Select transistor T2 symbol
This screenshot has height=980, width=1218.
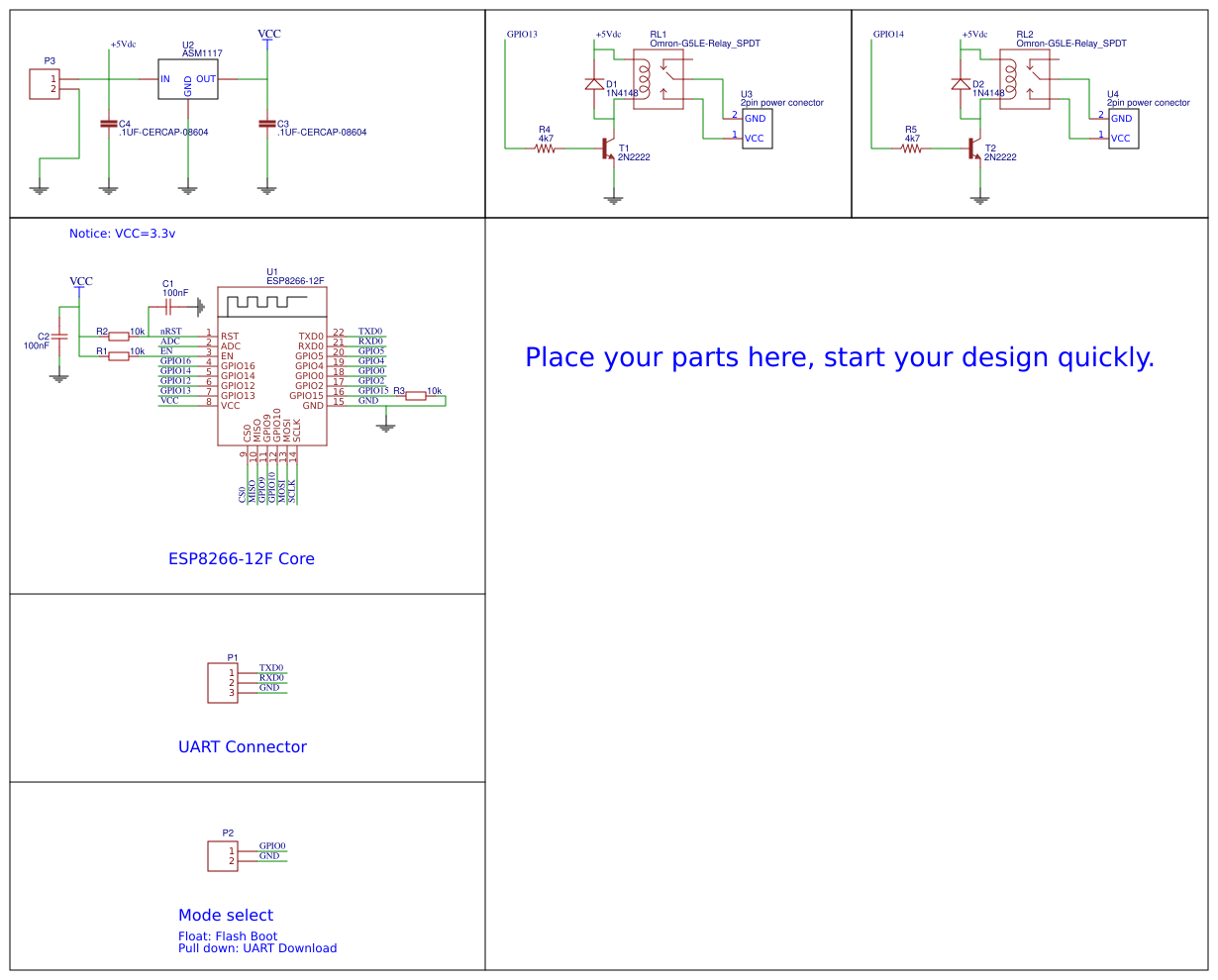pyautogui.click(x=974, y=148)
